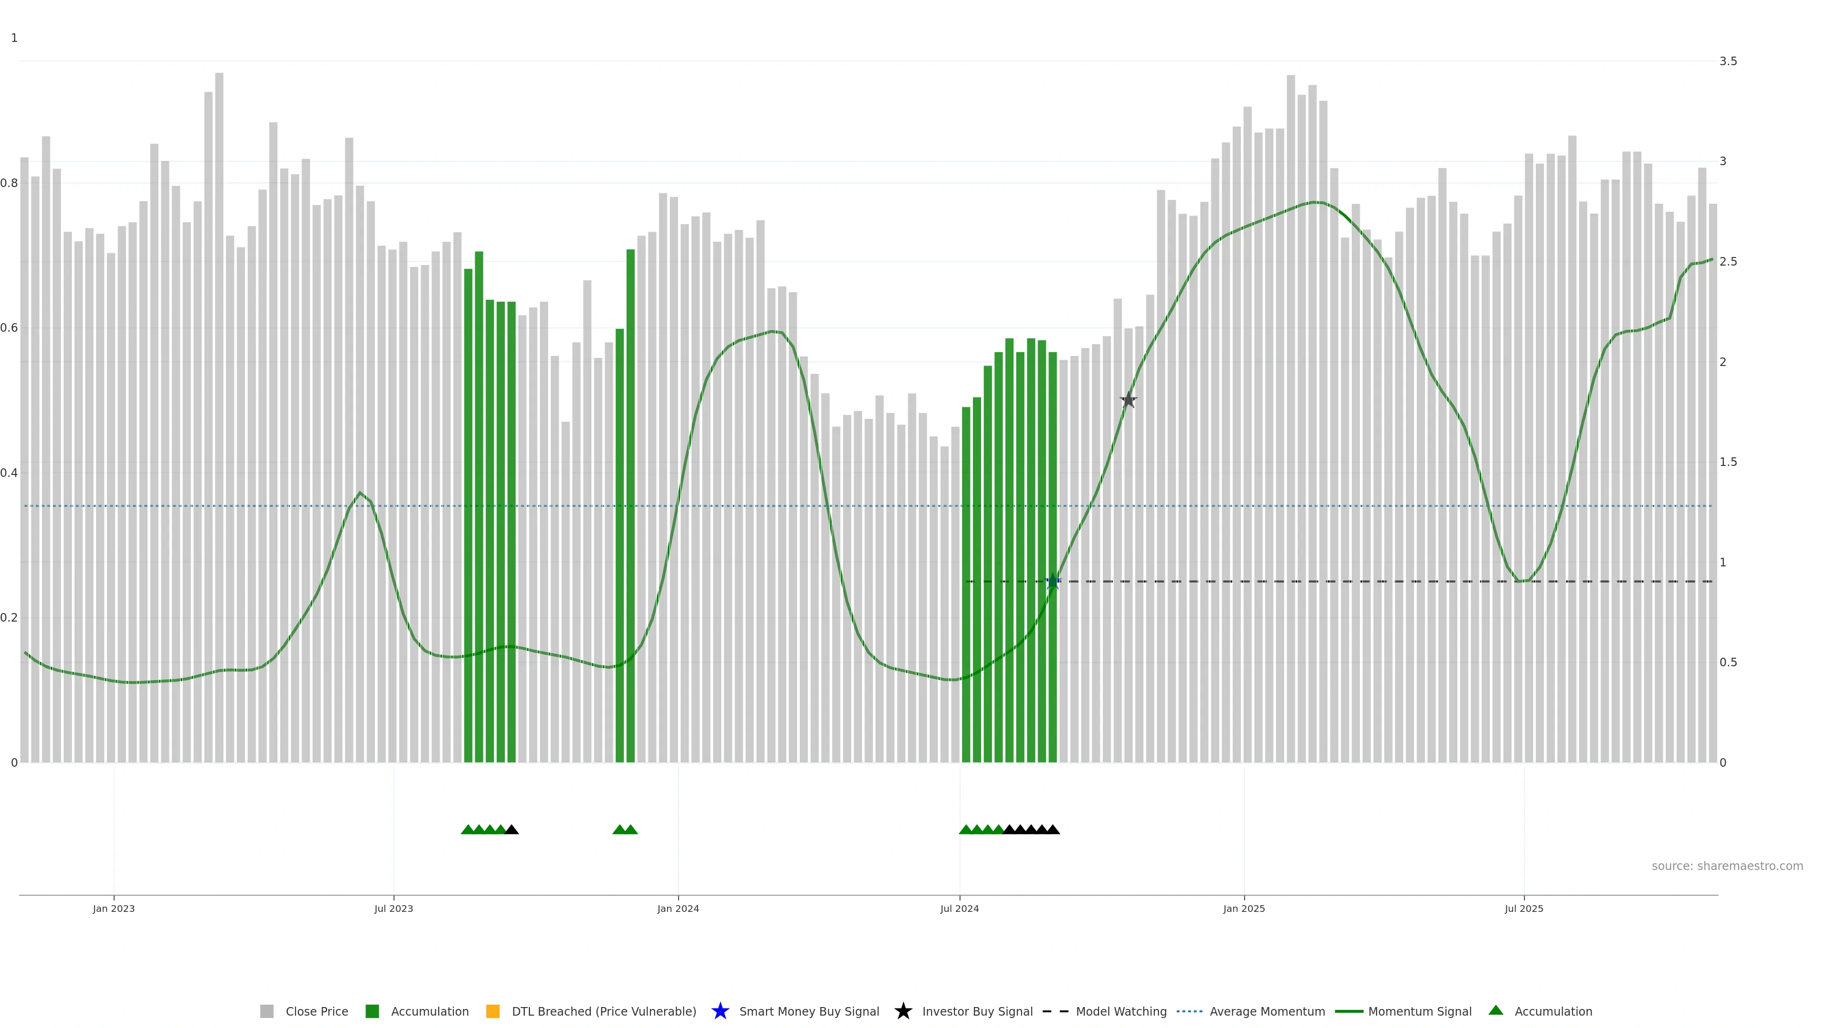Click the green Accumulation triangle in legend

click(x=1496, y=1010)
